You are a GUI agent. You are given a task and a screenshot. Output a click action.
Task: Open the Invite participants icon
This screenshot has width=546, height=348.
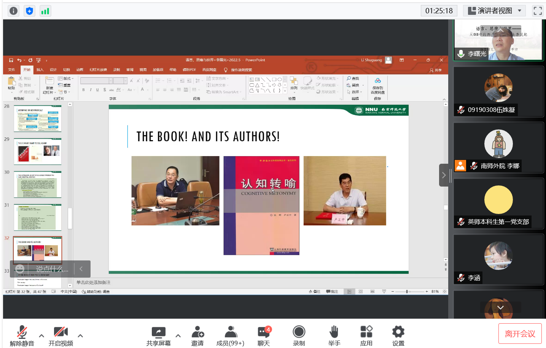(x=197, y=332)
